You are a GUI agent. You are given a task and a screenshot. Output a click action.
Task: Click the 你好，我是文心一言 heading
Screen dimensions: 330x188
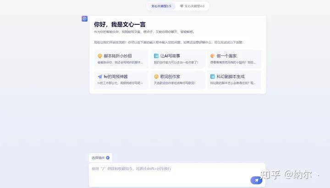(x=120, y=25)
